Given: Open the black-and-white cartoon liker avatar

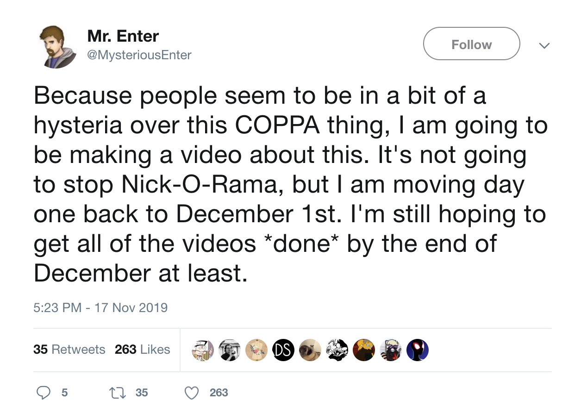Looking at the screenshot, I should 337,350.
